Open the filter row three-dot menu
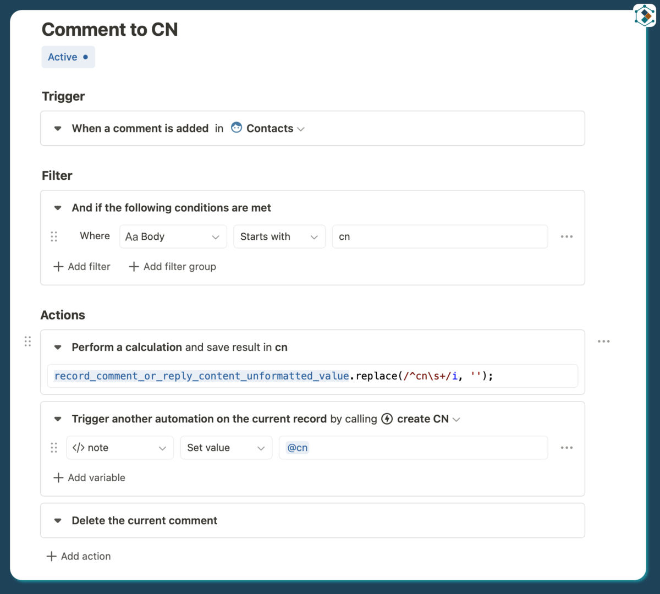Image resolution: width=660 pixels, height=594 pixels. tap(566, 237)
